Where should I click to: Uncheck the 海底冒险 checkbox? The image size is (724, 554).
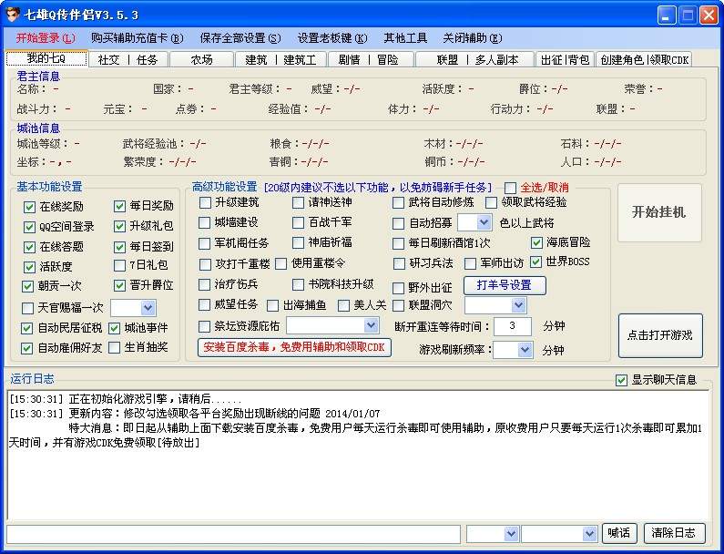pyautogui.click(x=536, y=242)
